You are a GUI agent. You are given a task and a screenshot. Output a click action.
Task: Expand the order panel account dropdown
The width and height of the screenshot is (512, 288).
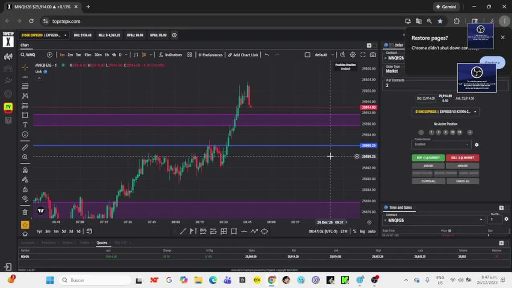[445, 112]
